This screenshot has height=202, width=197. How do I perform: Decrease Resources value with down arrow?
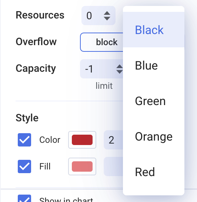point(107,18)
